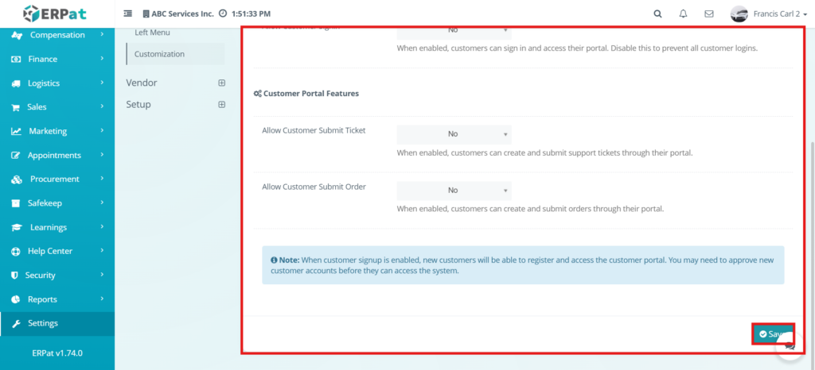Open the notifications bell icon
This screenshot has height=370, width=815.
click(683, 13)
